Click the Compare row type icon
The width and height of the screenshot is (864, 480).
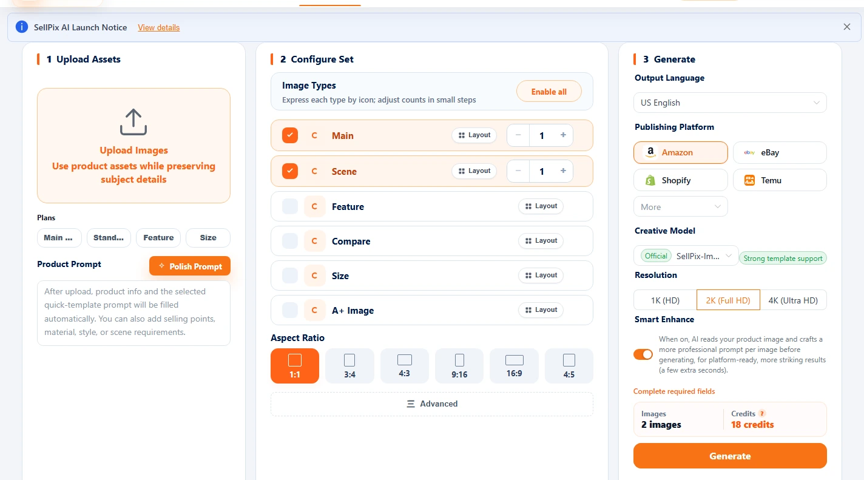point(314,242)
